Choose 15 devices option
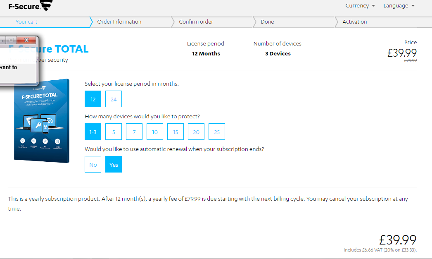This screenshot has height=259, width=432. click(176, 132)
